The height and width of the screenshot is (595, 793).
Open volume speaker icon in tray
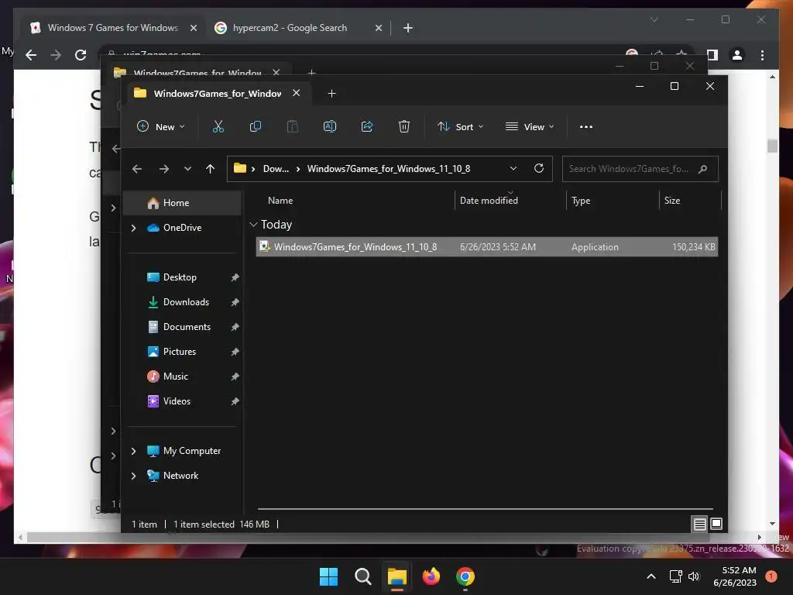[x=694, y=576]
